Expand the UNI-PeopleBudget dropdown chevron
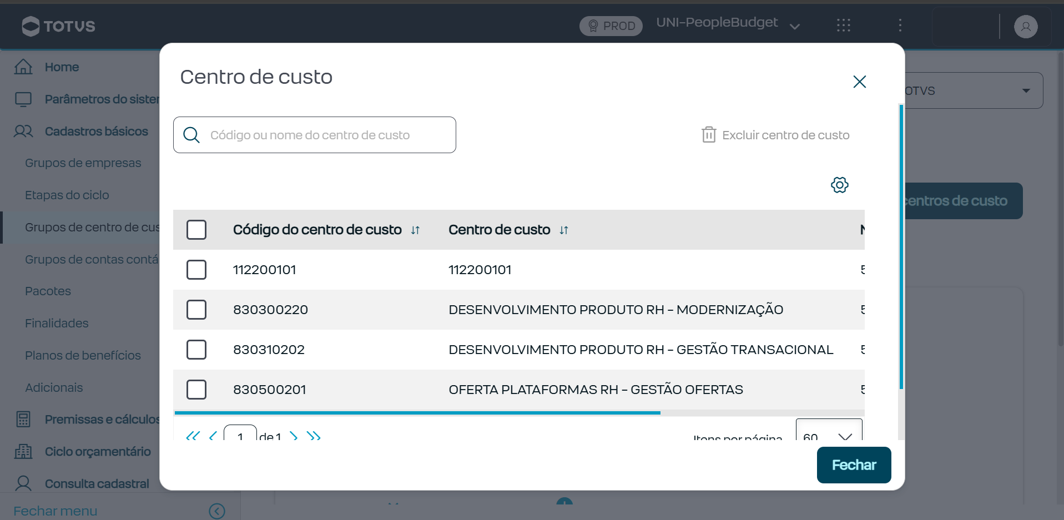 click(x=795, y=26)
